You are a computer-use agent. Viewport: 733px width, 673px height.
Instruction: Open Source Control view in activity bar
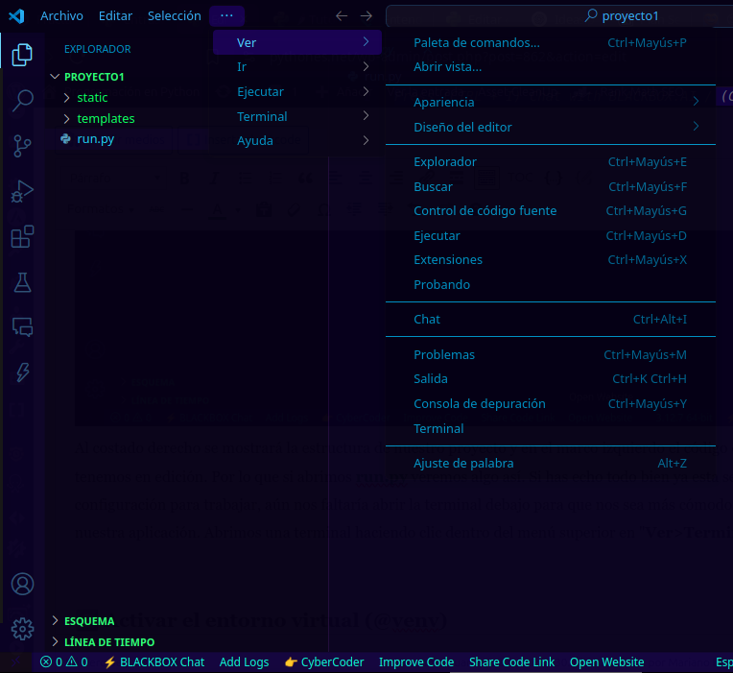click(x=22, y=146)
